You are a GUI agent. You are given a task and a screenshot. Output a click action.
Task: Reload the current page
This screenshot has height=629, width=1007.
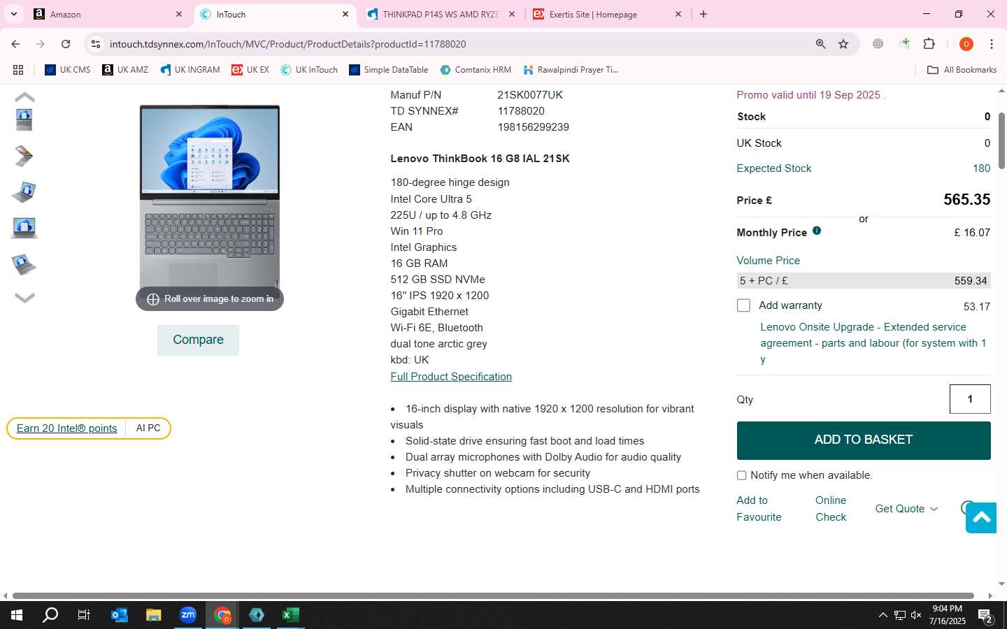66,44
